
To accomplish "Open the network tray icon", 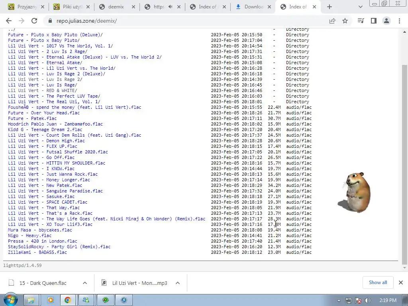I will (348, 300).
